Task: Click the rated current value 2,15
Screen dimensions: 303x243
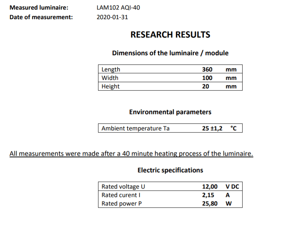Action: point(208,195)
